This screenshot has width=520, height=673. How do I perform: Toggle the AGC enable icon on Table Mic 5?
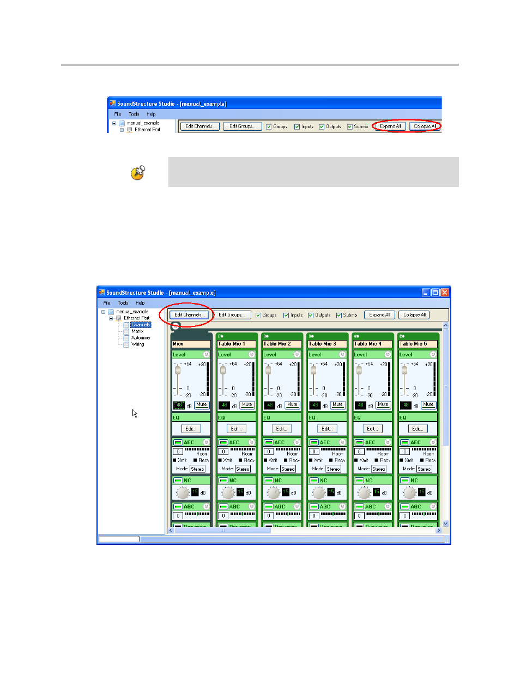coord(405,507)
